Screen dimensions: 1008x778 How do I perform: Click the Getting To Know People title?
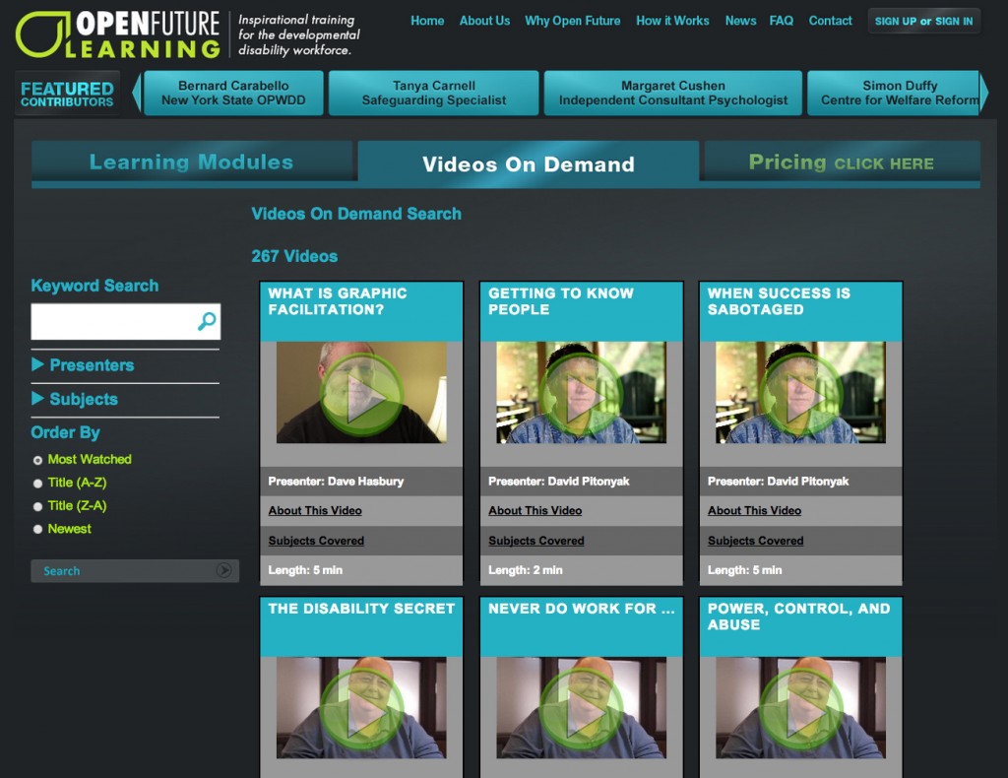[x=560, y=301]
